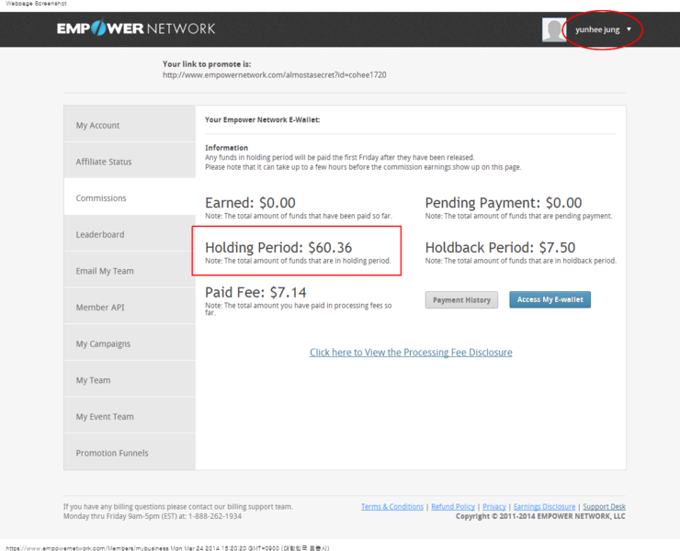Open the My Event Team tab

(x=130, y=417)
